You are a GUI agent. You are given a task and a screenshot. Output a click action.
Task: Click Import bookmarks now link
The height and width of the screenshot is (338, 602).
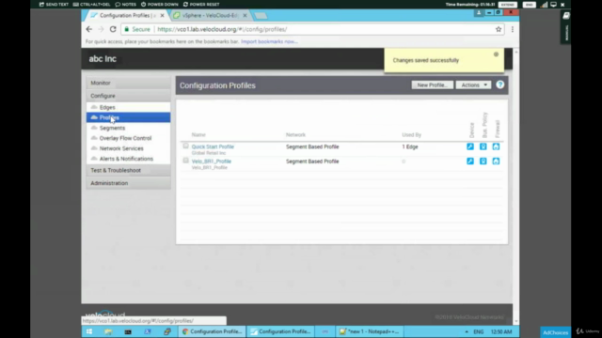point(269,41)
